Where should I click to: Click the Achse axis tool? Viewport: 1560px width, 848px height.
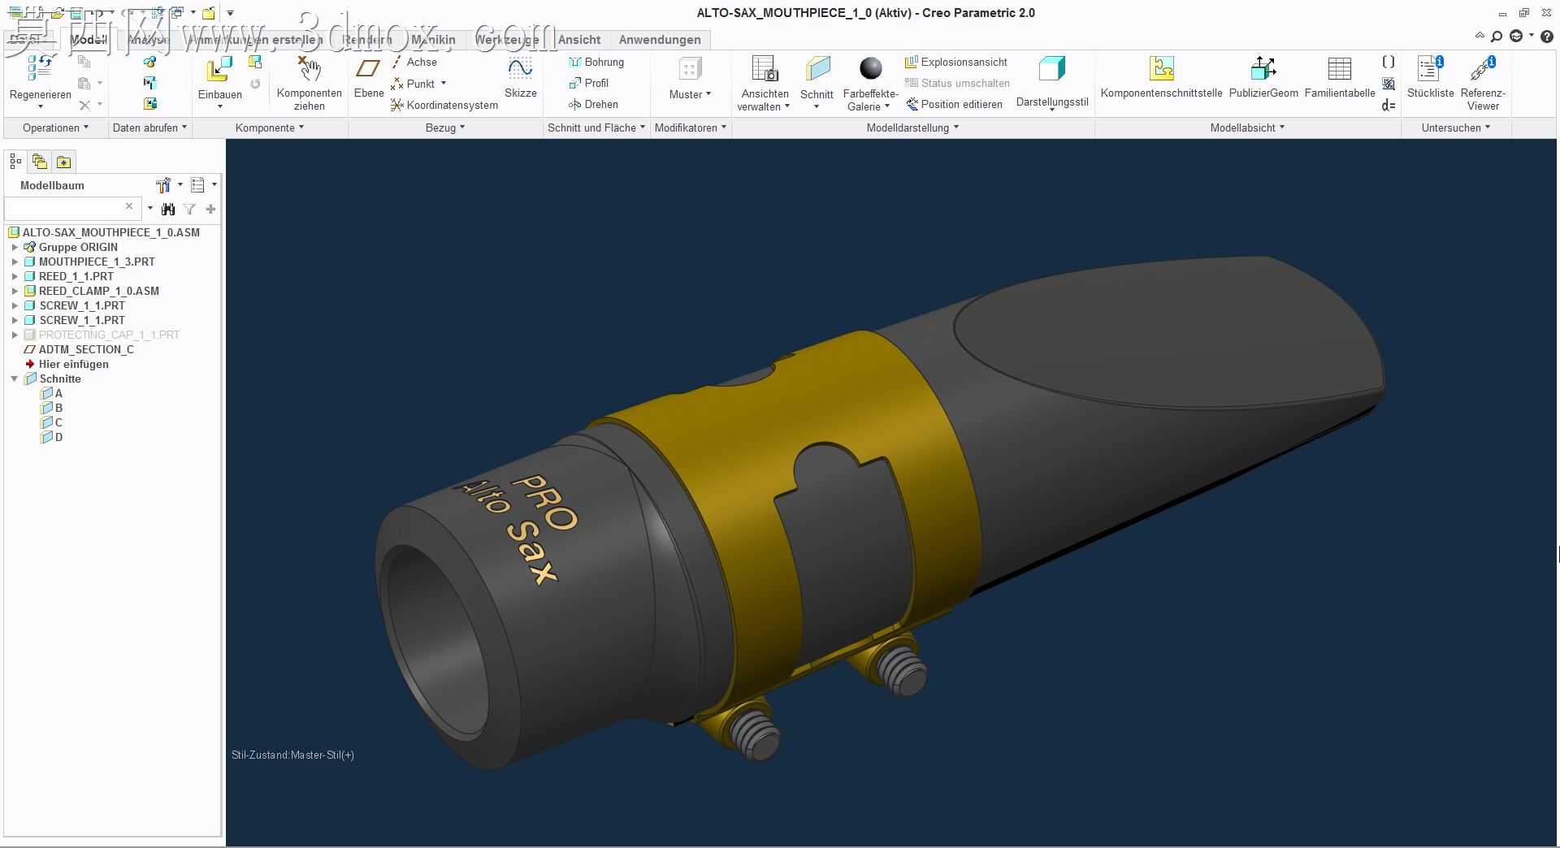(414, 62)
